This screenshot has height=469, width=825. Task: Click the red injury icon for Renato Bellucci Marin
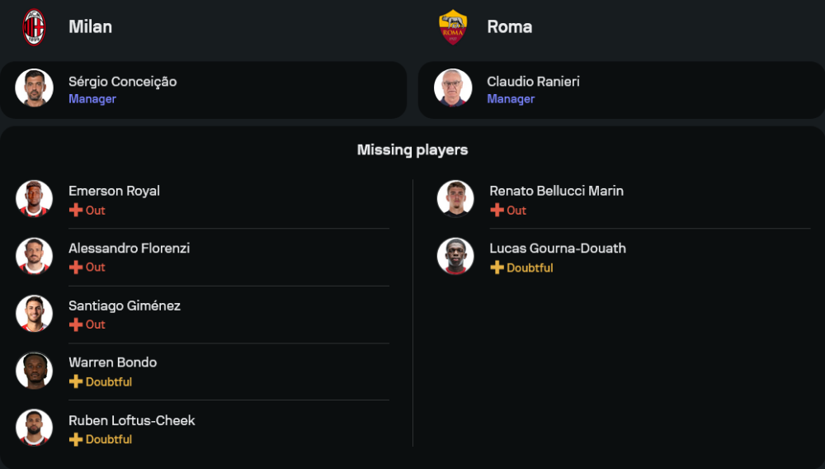(497, 211)
